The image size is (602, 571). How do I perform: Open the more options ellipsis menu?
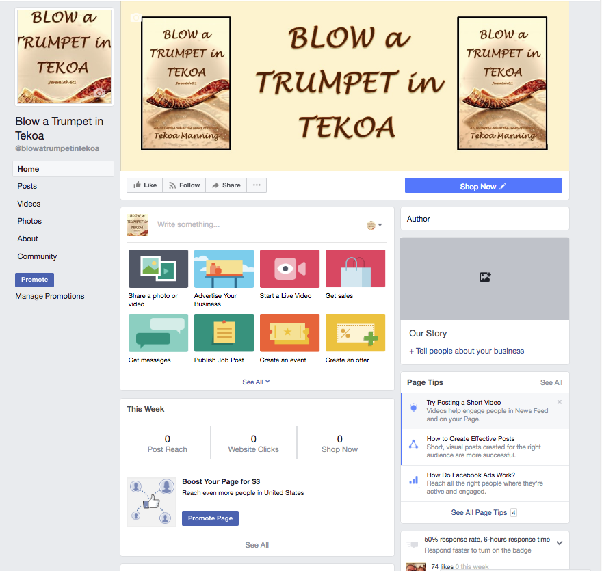click(257, 185)
